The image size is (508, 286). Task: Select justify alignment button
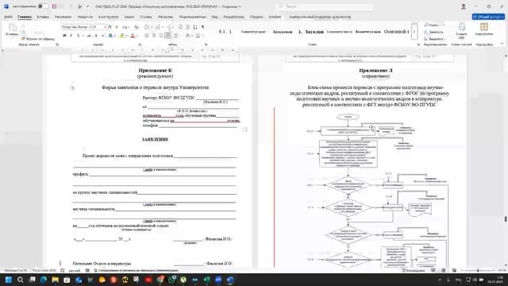pos(167,35)
